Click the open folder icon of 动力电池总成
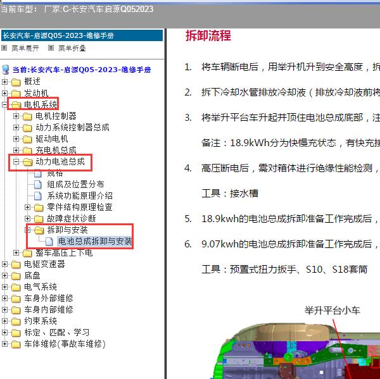This screenshot has width=380, height=379. [28, 162]
